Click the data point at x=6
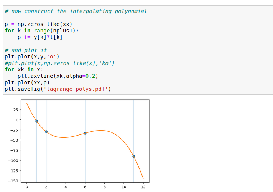The width and height of the screenshot is (273, 192). 85,133
